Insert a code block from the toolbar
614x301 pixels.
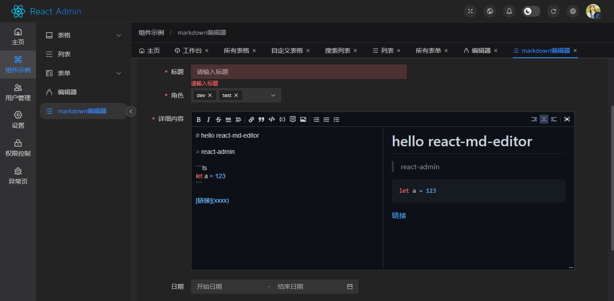click(x=282, y=119)
